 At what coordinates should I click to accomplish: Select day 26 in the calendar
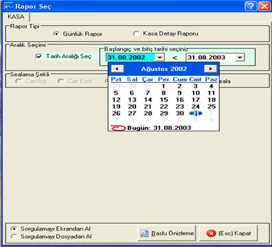tap(116, 114)
